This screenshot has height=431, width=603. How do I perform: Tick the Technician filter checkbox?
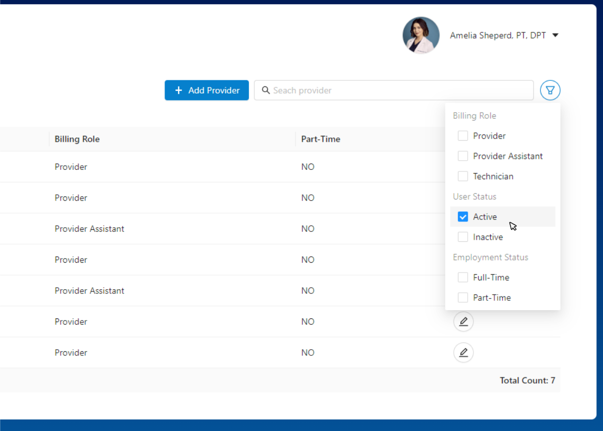point(463,177)
